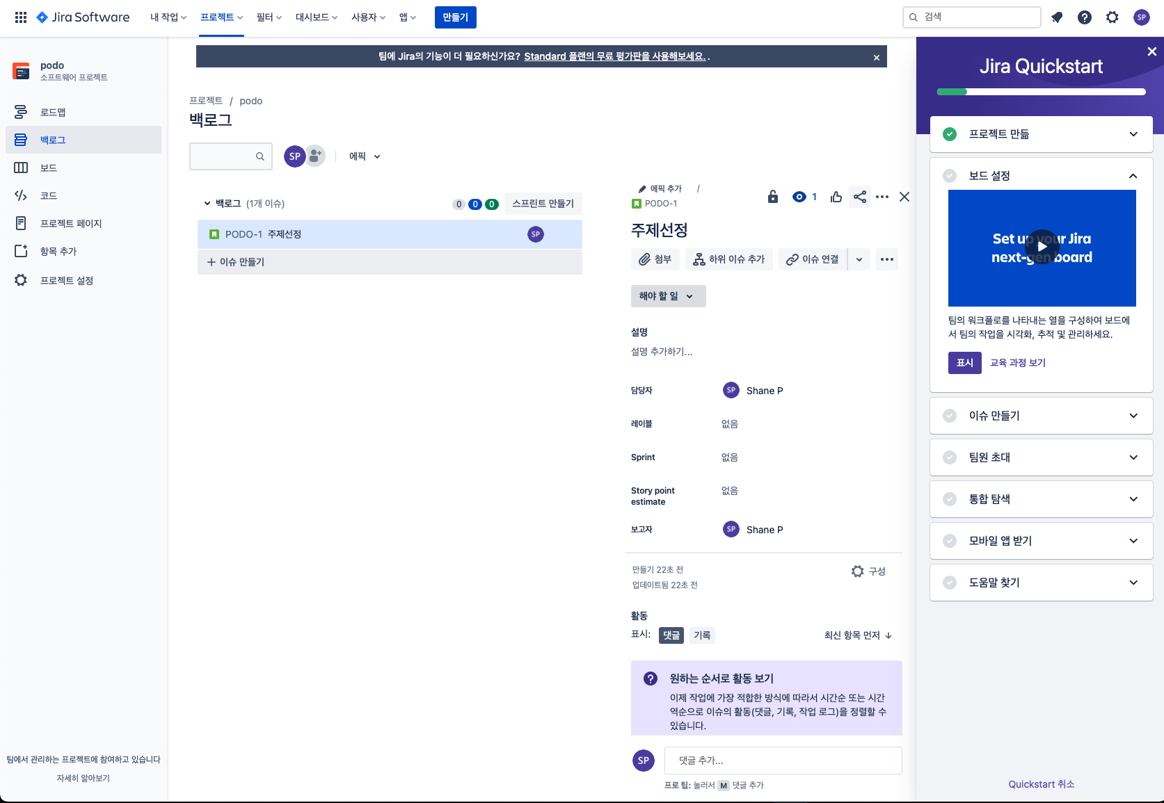
Task: Click the thumbs up vote icon
Action: (x=836, y=197)
